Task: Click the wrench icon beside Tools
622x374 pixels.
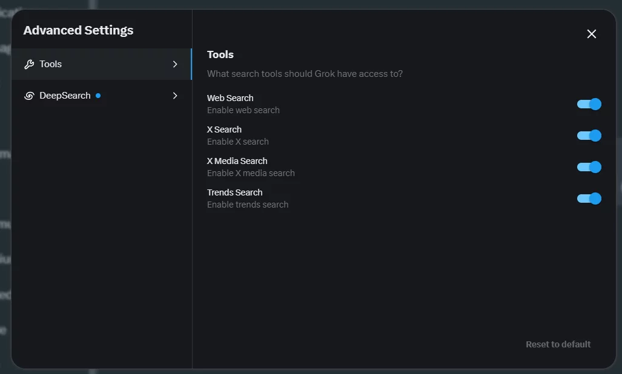Action: pyautogui.click(x=29, y=64)
